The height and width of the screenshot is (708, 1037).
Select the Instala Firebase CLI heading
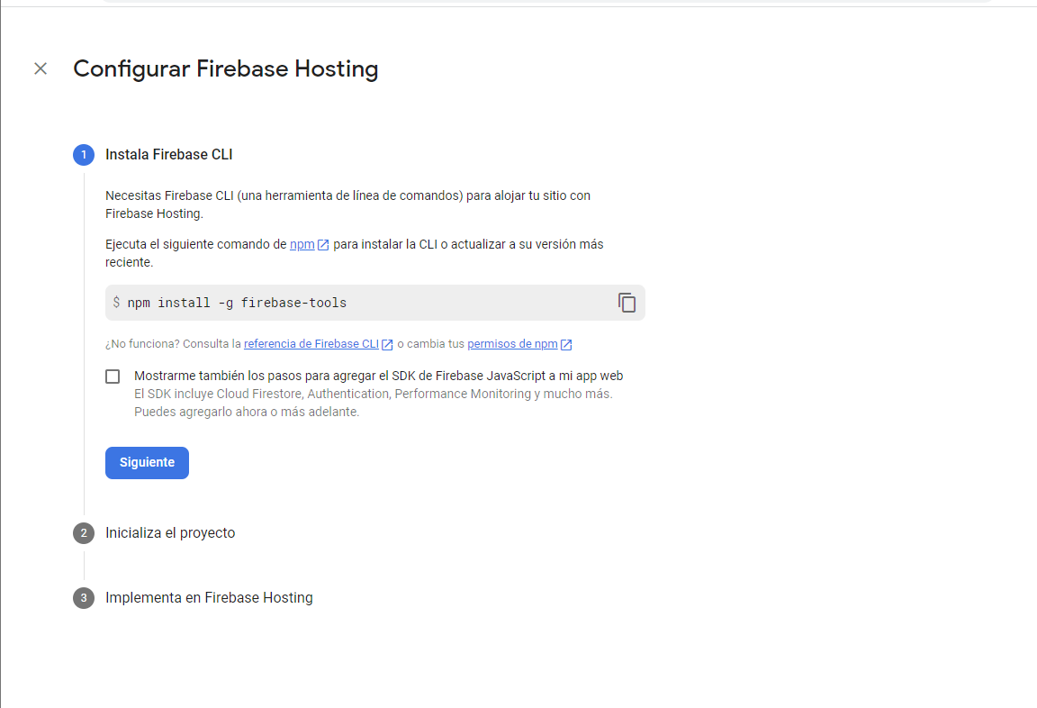pos(169,154)
